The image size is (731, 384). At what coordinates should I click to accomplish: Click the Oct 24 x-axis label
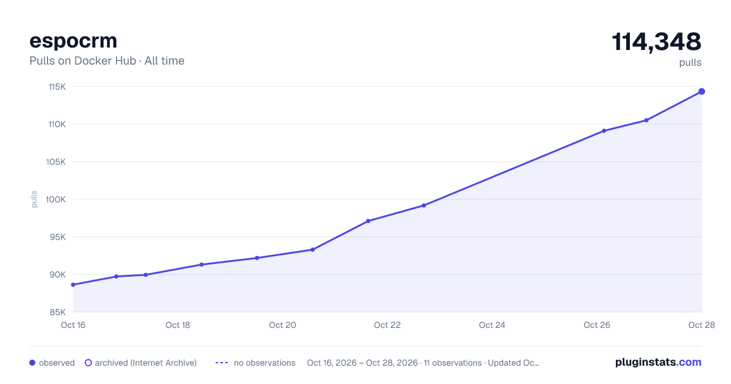(x=492, y=325)
